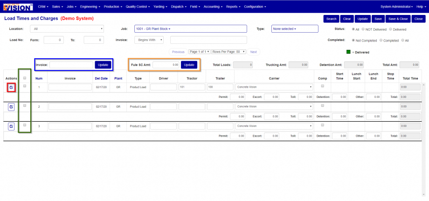Click the Save & Close button
429x201 pixels.
coord(398,19)
